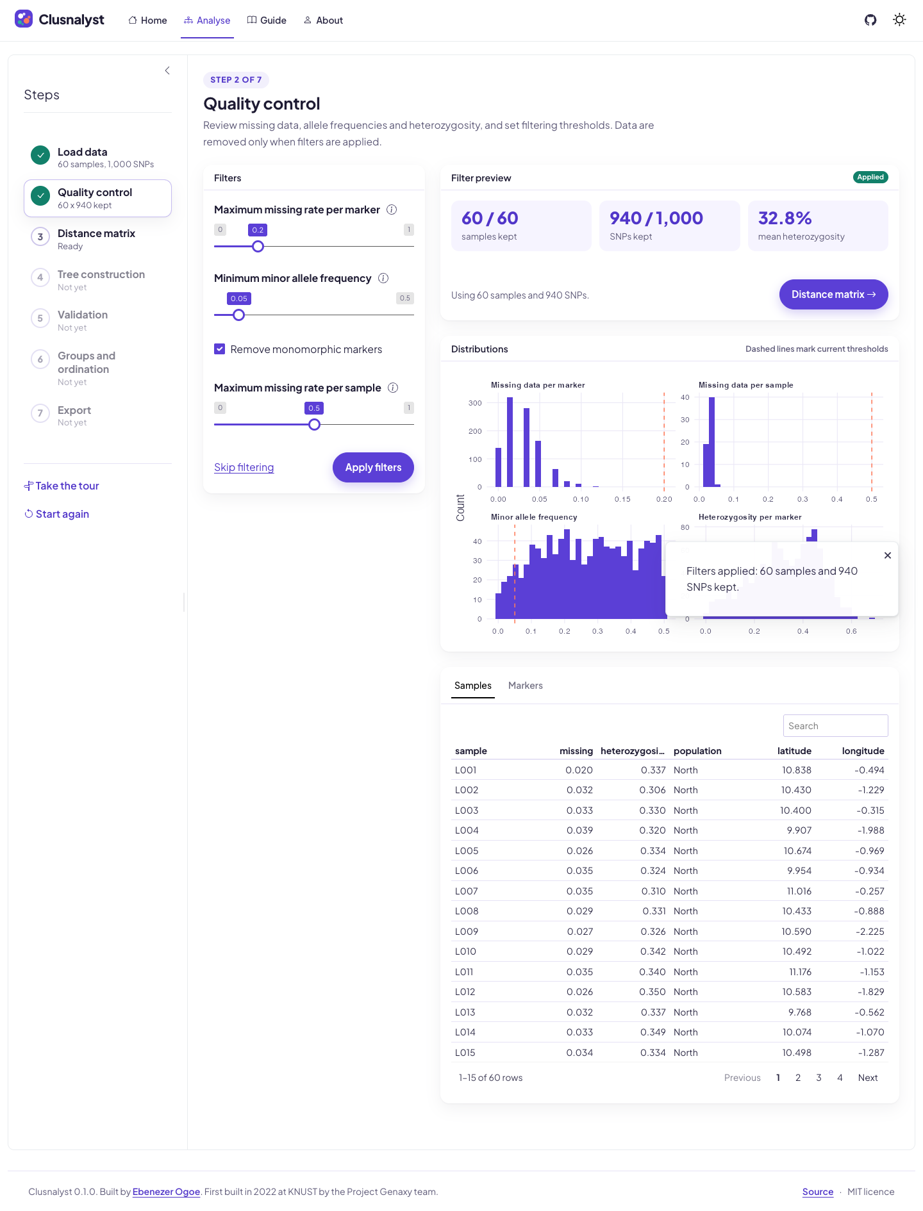Open the Guide menu item

point(267,21)
